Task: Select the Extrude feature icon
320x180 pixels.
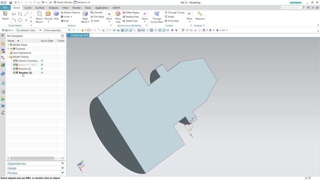Action: (x=48, y=14)
